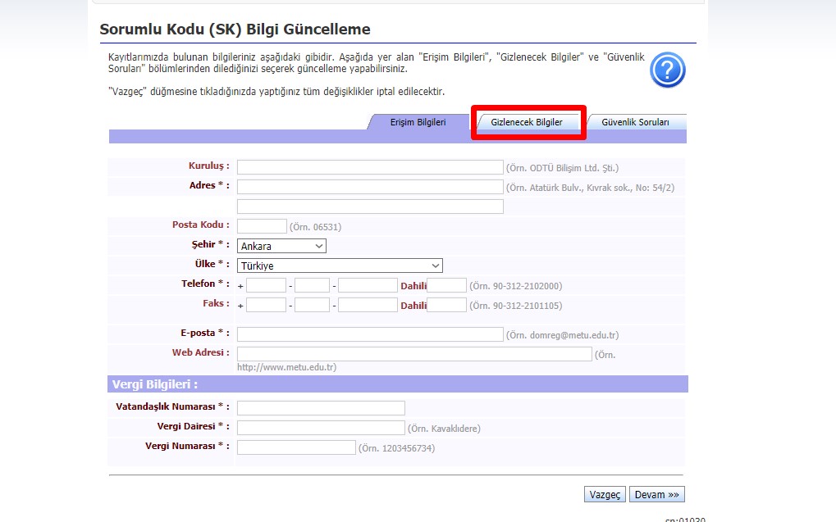Screen dimensions: 836x522
Task: Click the example Örn. ODTÜ Bilişim Ltd. Şti.
Action: pyautogui.click(x=562, y=168)
